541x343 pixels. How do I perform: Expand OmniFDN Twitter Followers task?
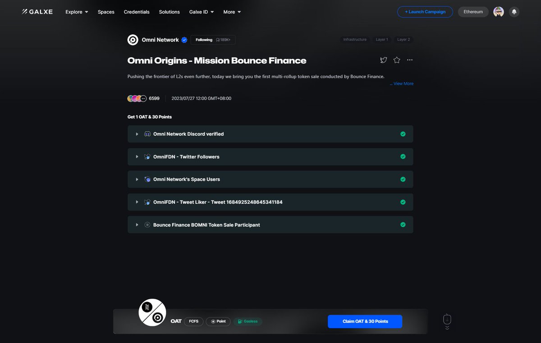(x=137, y=156)
